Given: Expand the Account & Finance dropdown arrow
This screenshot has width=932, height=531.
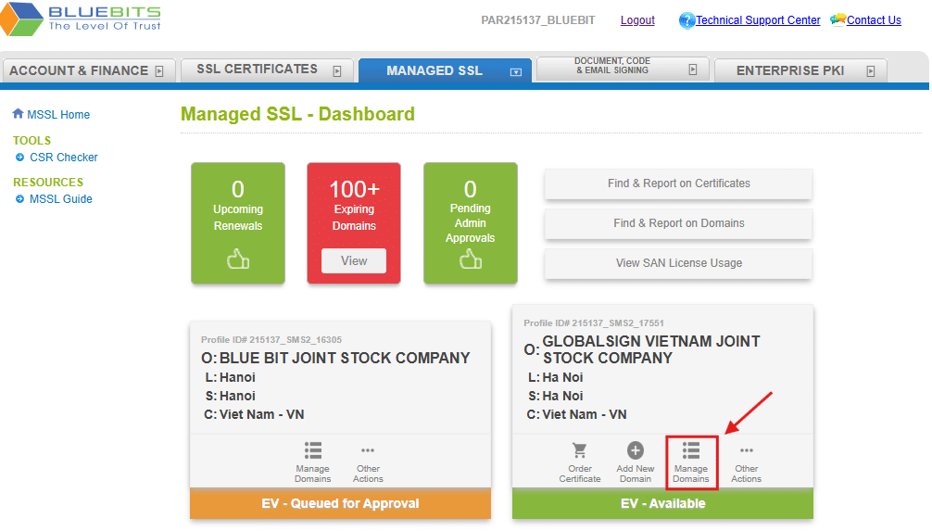Looking at the screenshot, I should click(159, 70).
